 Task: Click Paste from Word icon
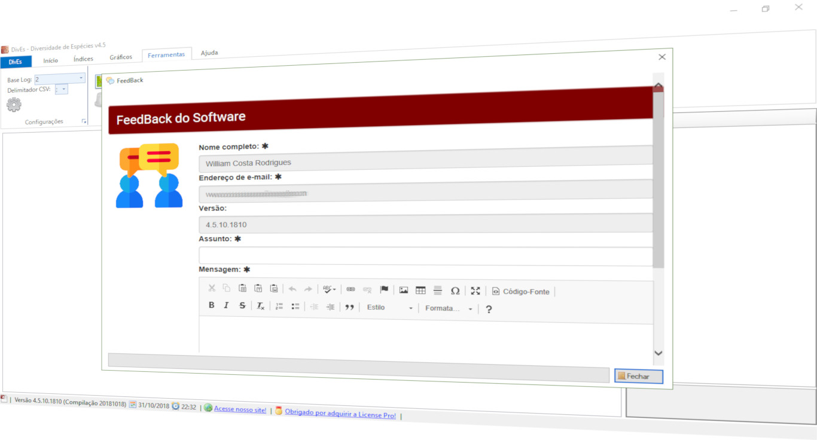coord(273,288)
